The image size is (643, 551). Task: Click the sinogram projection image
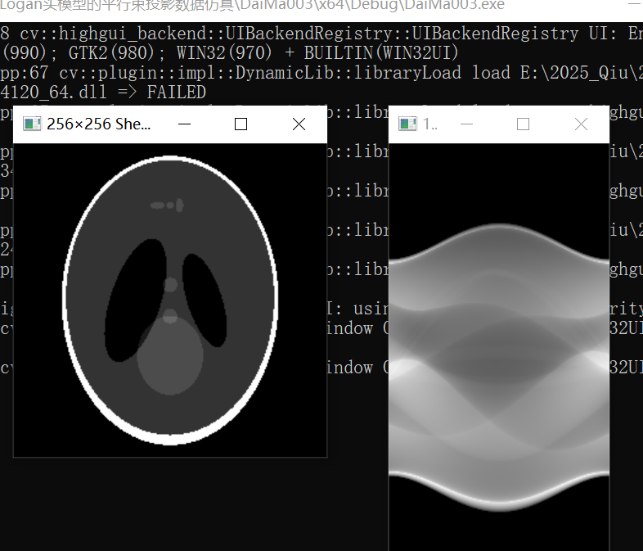tap(499, 347)
